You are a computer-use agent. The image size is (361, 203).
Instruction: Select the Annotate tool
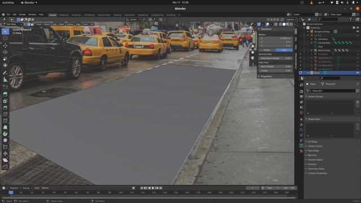pos(5,73)
